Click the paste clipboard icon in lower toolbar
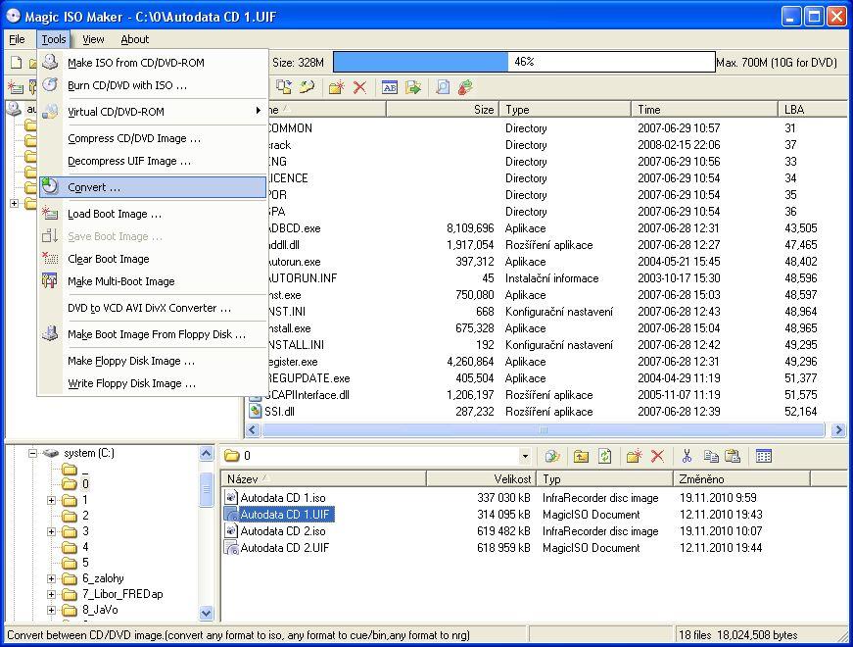 click(733, 457)
